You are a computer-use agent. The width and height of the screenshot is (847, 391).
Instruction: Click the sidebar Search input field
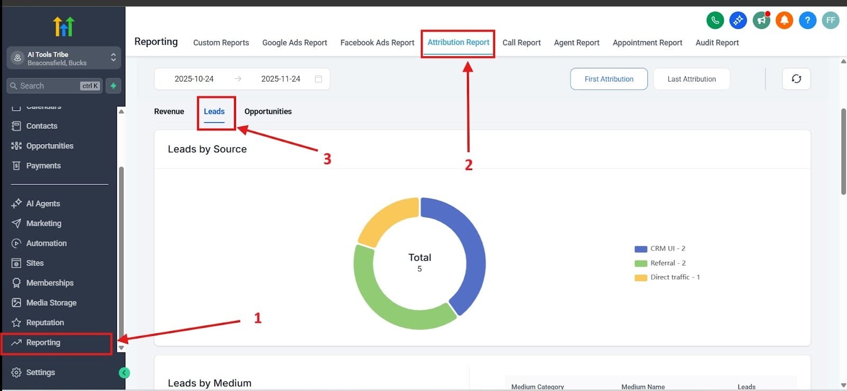point(55,86)
